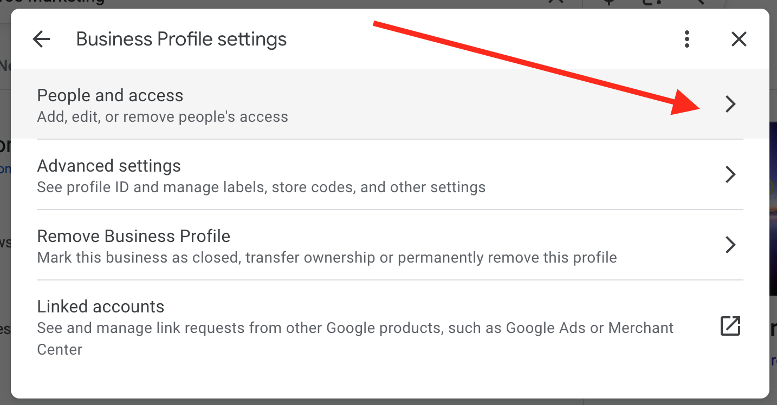Open the external link icon for Linked accounts
This screenshot has height=405, width=777.
730,326
